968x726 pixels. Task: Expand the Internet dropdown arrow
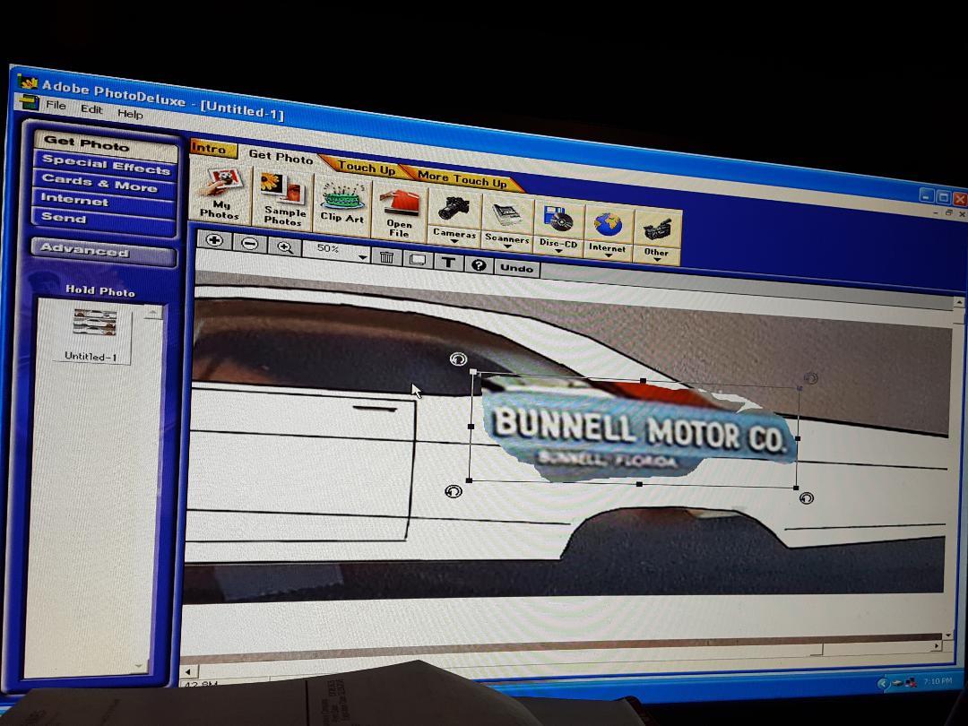(608, 255)
